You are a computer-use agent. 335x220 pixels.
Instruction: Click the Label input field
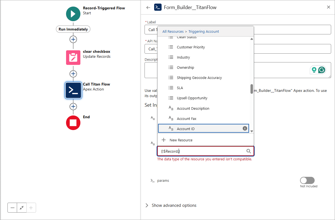pyautogui.click(x=238, y=30)
